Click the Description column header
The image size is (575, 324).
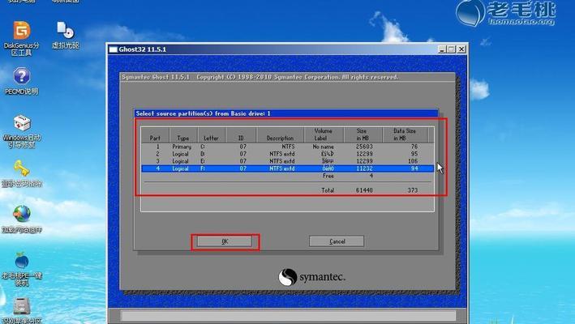pos(280,134)
